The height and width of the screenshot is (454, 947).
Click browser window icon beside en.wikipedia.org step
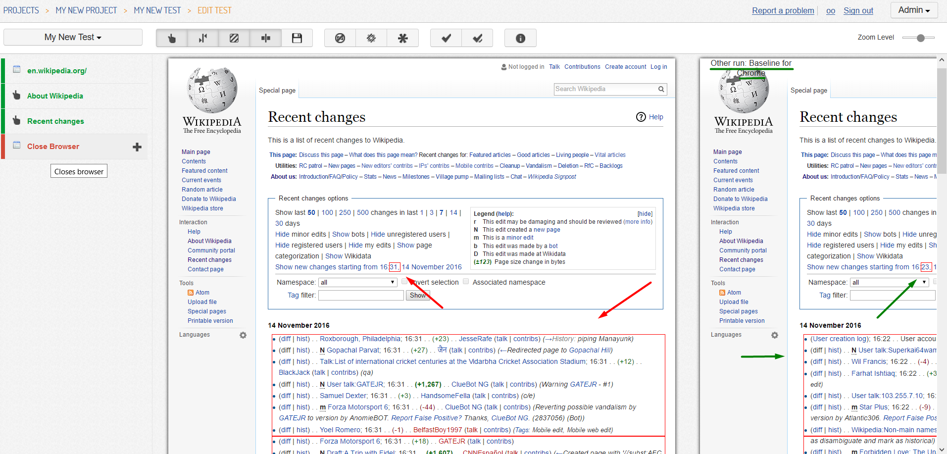pos(17,69)
